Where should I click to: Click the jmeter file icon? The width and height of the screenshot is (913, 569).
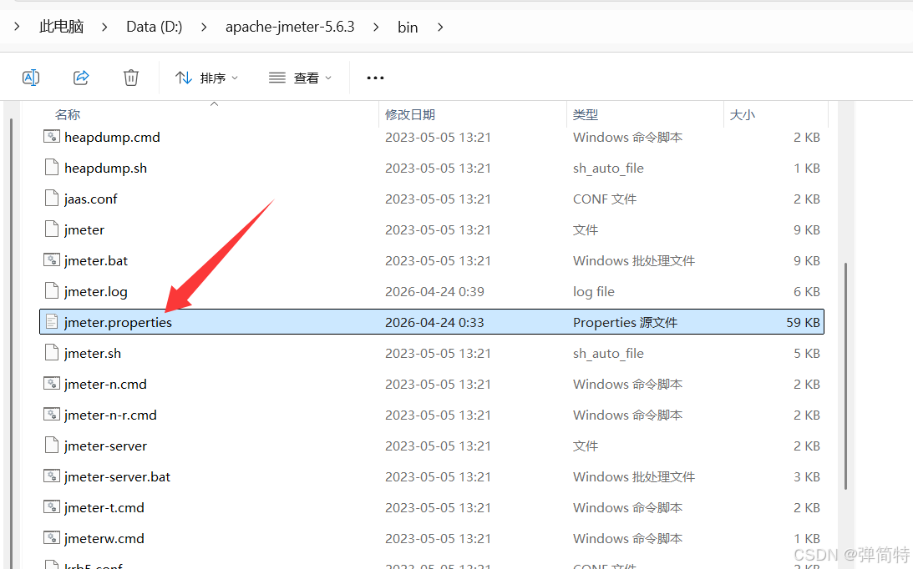52,229
